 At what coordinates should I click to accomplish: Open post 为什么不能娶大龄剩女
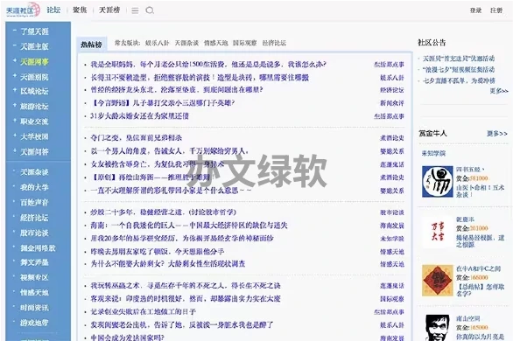click(x=168, y=264)
